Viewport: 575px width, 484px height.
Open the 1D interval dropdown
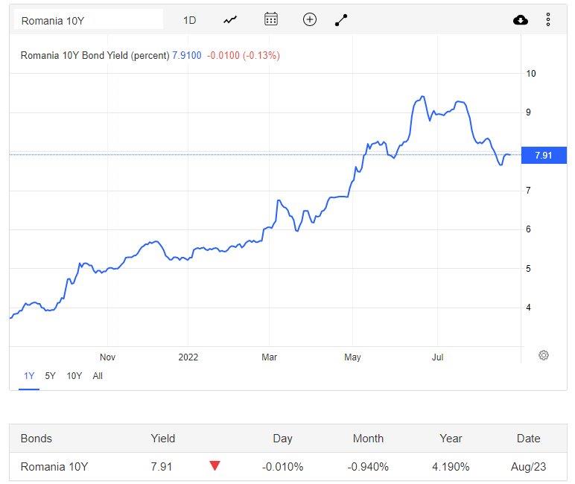pyautogui.click(x=190, y=20)
